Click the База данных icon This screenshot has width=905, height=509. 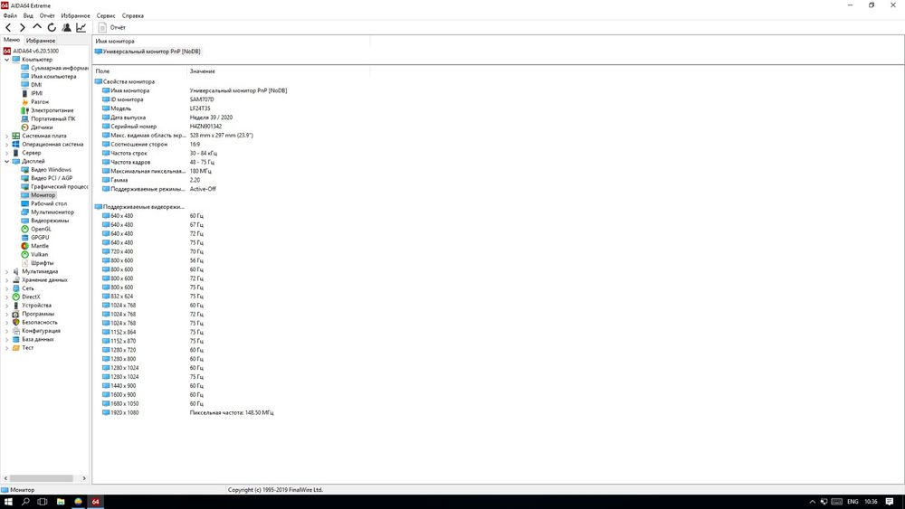pos(16,340)
